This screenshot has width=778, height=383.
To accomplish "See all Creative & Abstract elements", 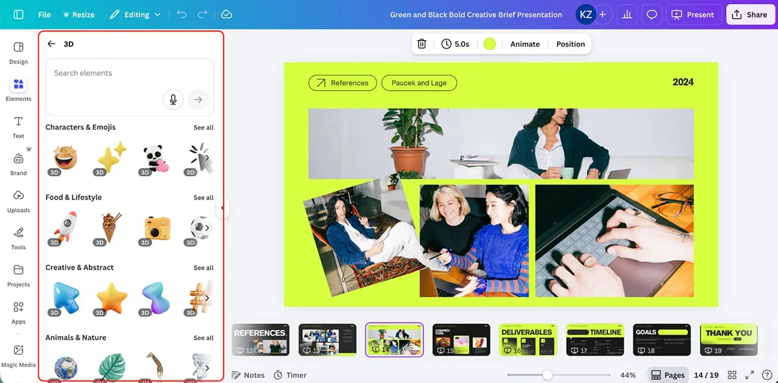I will point(204,268).
